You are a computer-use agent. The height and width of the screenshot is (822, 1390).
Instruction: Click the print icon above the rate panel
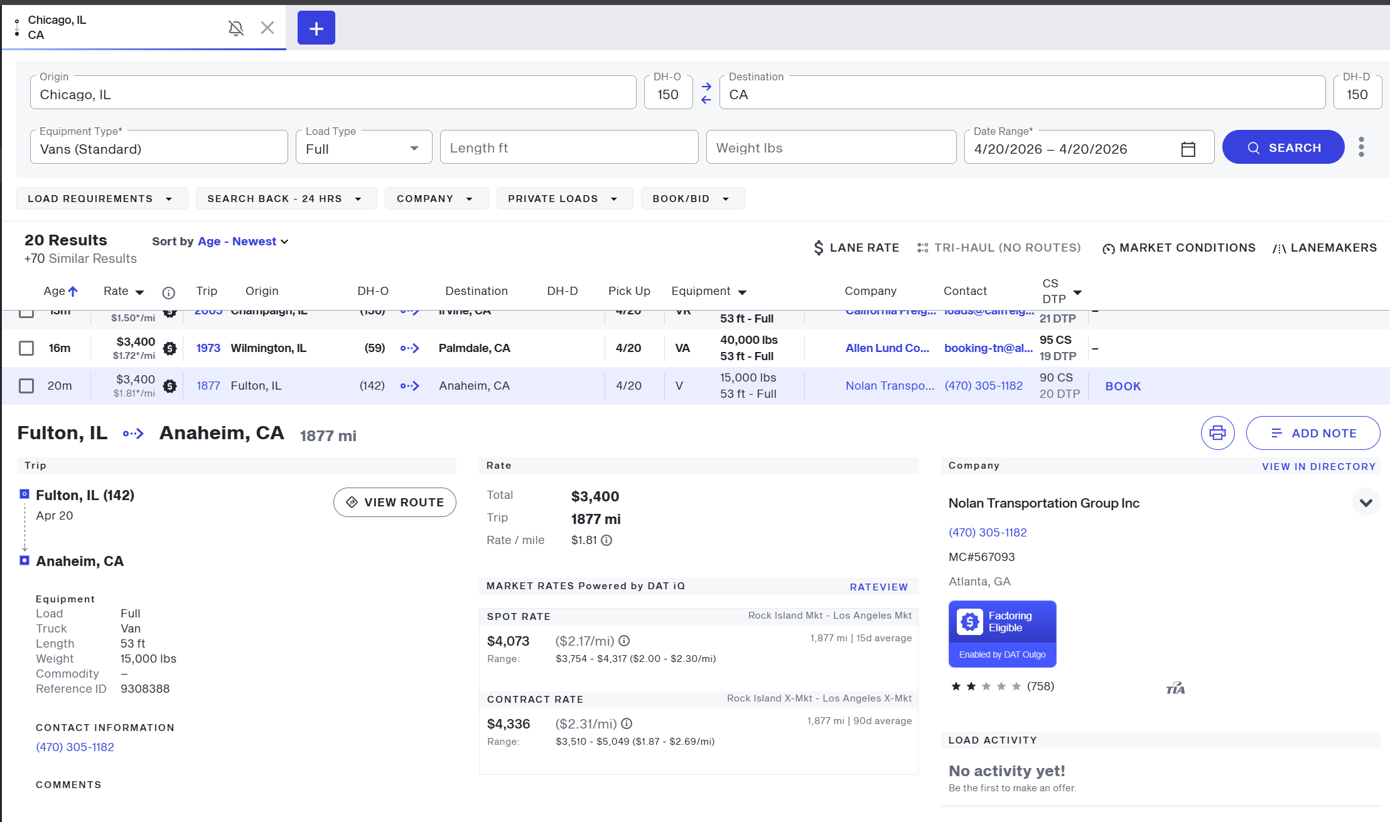point(1217,432)
